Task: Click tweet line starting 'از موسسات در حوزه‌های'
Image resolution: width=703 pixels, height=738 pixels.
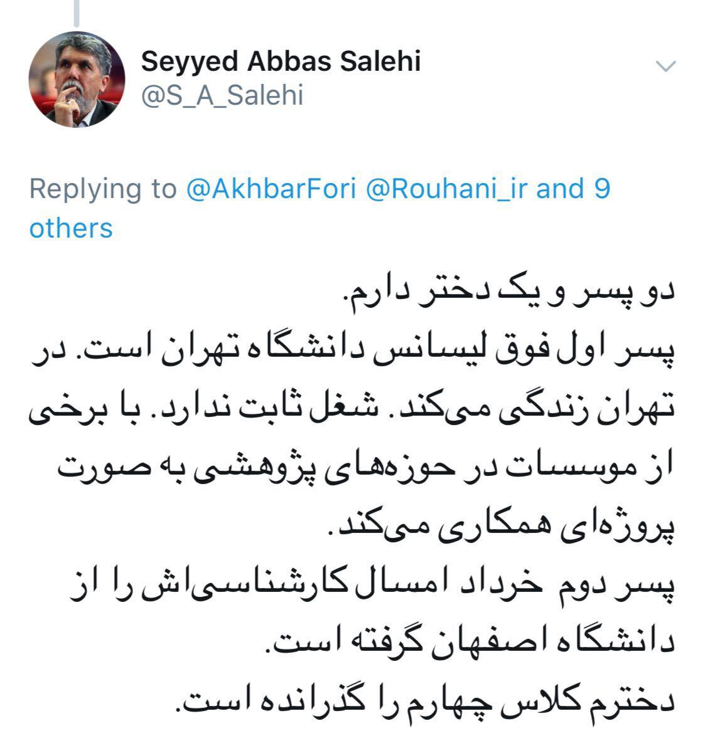Action: pyautogui.click(x=366, y=468)
